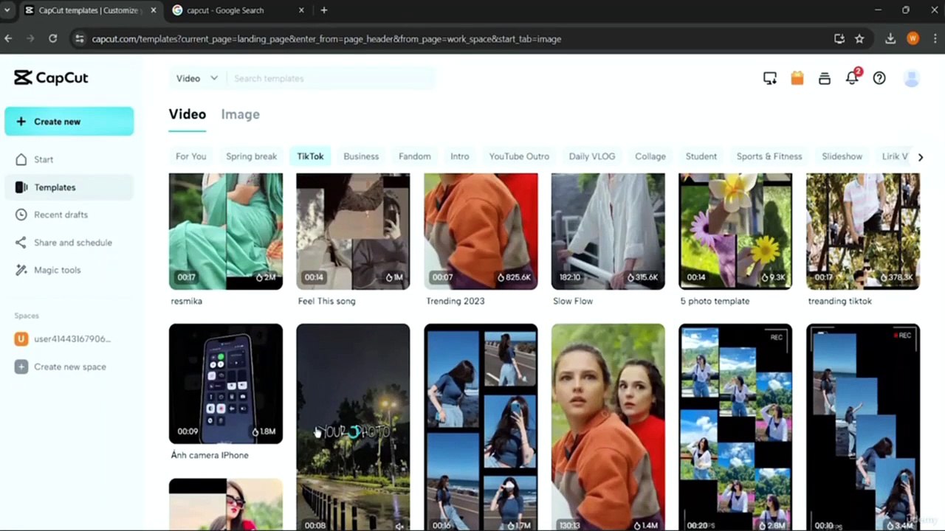The width and height of the screenshot is (945, 531).
Task: Open the Trending 2023 template thumbnail
Action: click(x=481, y=231)
